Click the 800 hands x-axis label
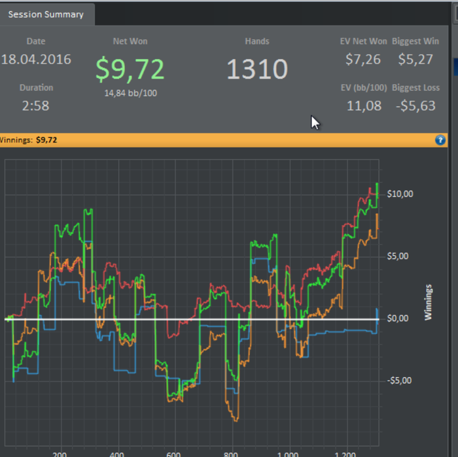This screenshot has height=457, width=458. pyautogui.click(x=230, y=454)
